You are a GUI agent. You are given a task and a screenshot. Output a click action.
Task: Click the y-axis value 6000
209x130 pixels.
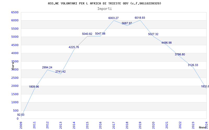[x=15, y=21]
